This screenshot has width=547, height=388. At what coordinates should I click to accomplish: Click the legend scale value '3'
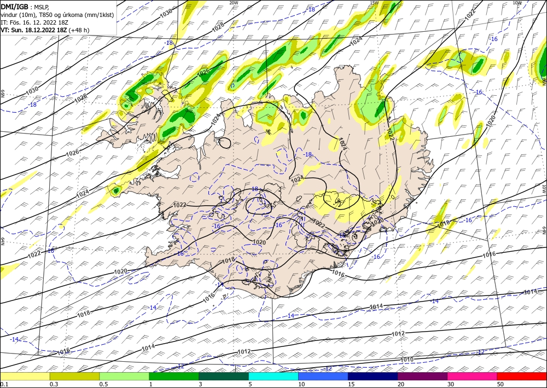[201, 384]
